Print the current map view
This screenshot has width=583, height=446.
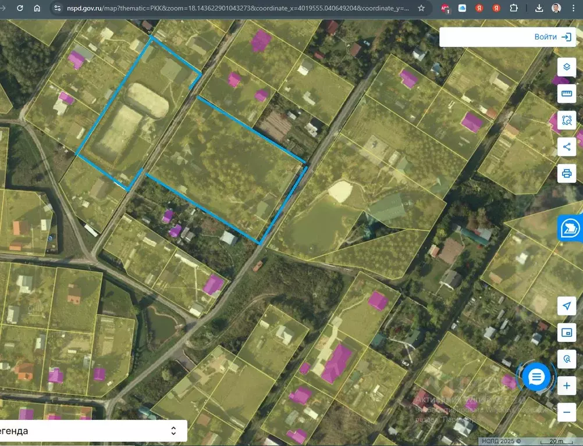pos(566,173)
